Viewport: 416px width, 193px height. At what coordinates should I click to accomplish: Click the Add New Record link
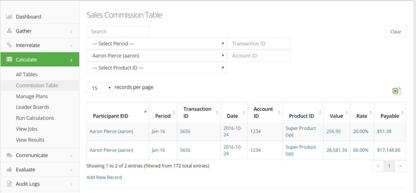click(104, 177)
